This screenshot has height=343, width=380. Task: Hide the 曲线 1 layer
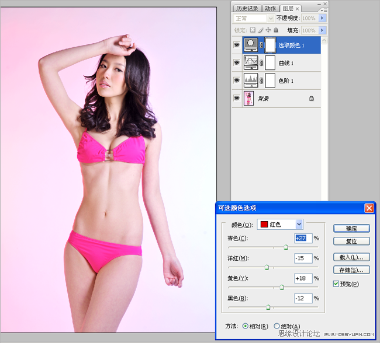(x=237, y=62)
